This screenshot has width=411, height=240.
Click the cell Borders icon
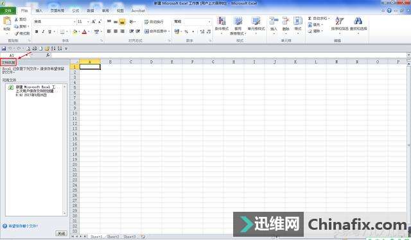pyautogui.click(x=62, y=31)
